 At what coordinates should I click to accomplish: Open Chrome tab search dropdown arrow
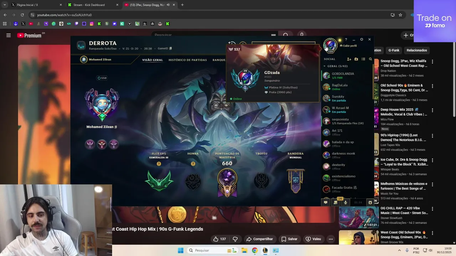(5, 5)
